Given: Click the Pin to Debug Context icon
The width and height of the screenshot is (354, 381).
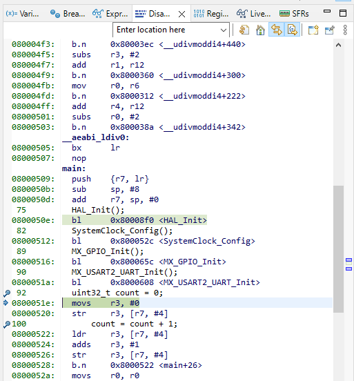Looking at the screenshot, I should [330, 30].
